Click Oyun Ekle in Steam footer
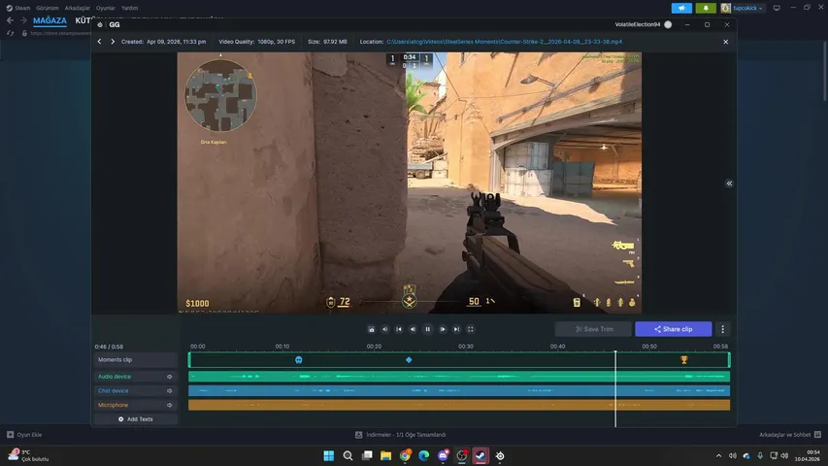The image size is (828, 466). (x=24, y=435)
